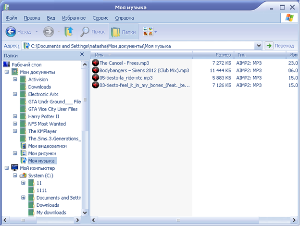Image resolution: width=300 pixels, height=226 pixels.
Task: Select 05-tiesto-la_ride-xtc.mp3 icon
Action: coord(95,78)
